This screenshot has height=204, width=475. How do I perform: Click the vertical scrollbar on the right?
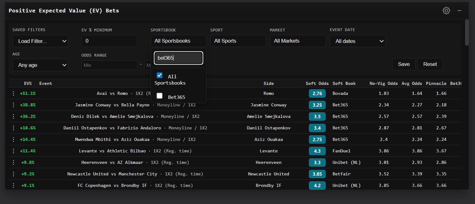click(x=467, y=32)
